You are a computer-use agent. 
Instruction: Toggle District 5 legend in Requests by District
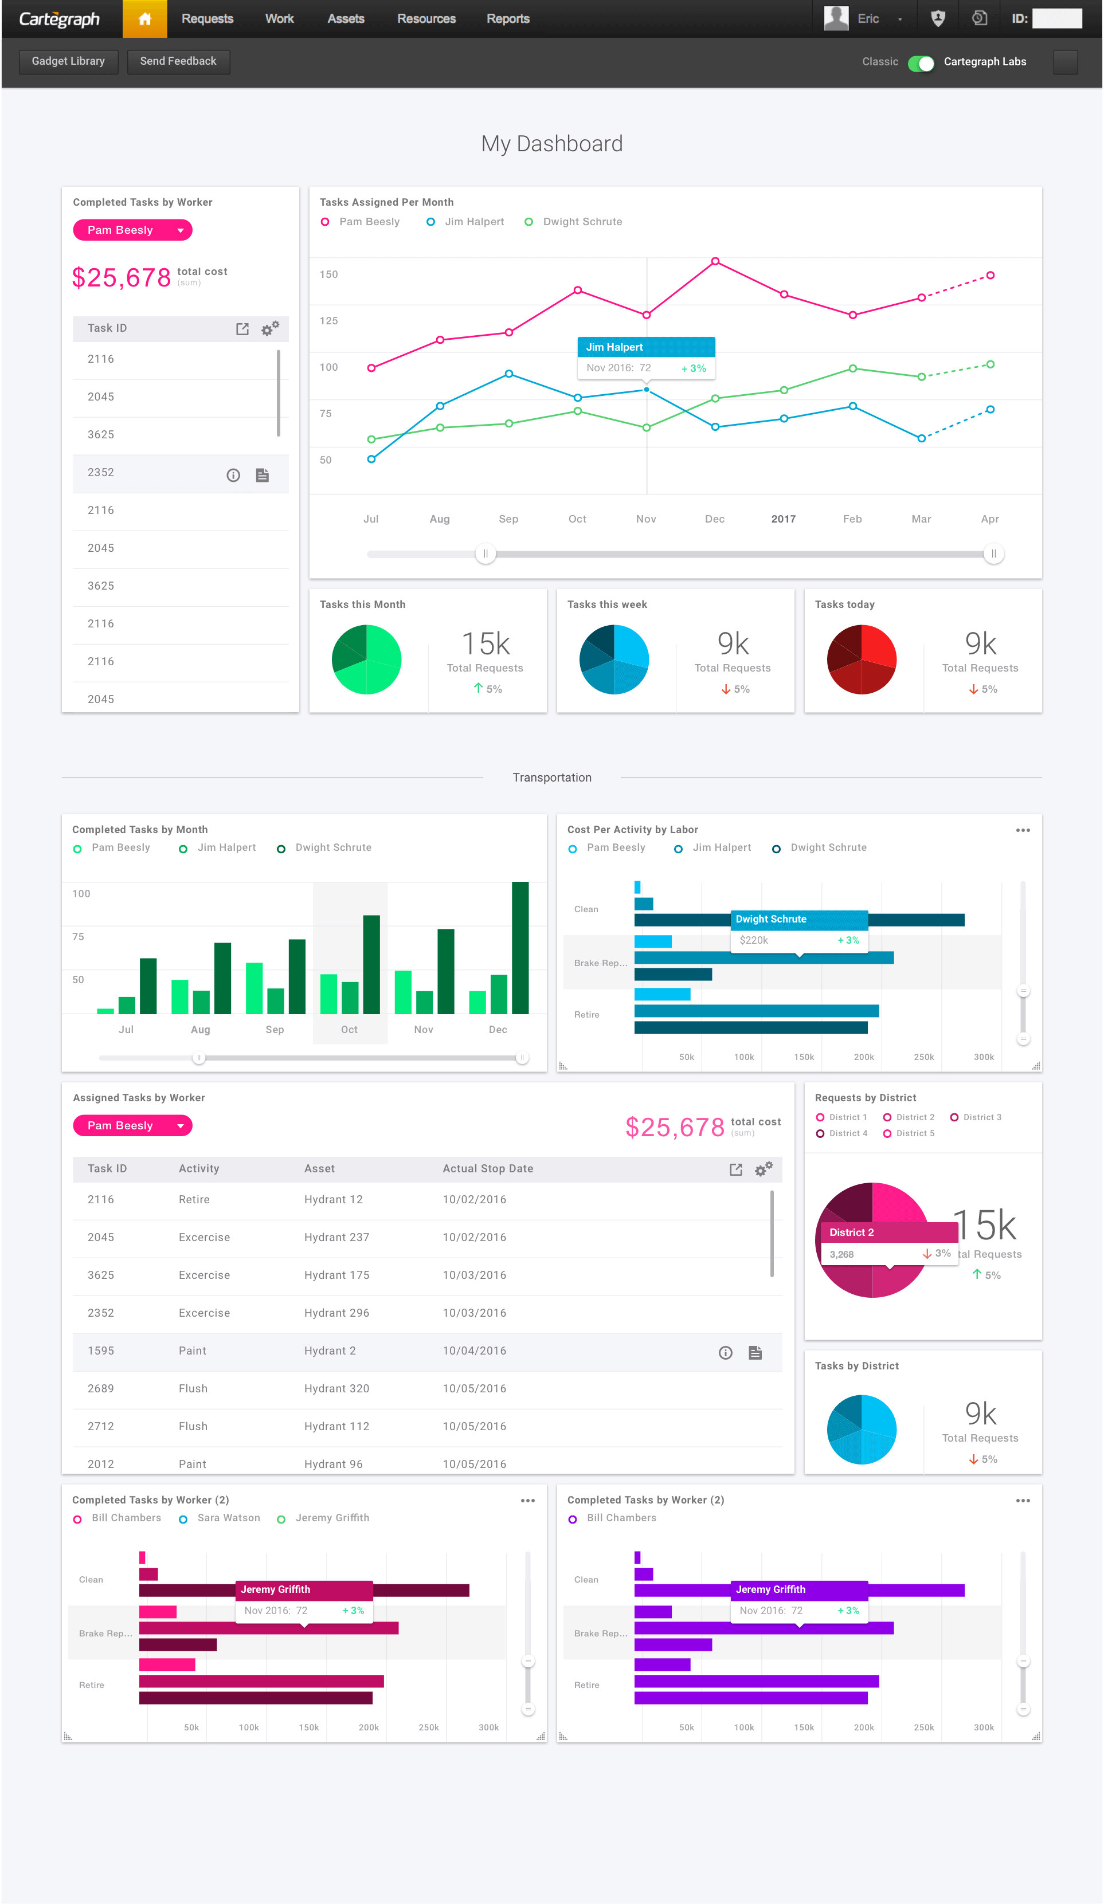pyautogui.click(x=909, y=1133)
